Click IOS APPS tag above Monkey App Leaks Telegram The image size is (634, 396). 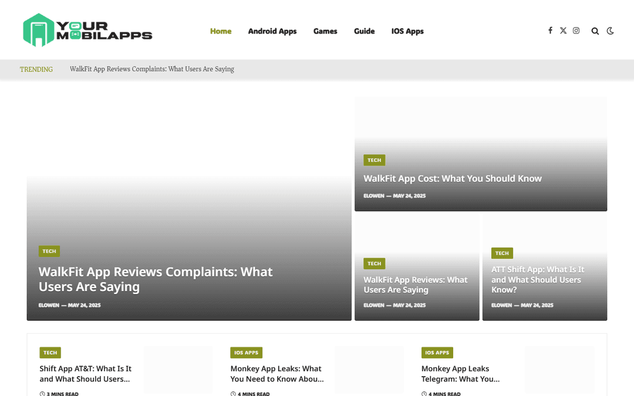pyautogui.click(x=437, y=353)
